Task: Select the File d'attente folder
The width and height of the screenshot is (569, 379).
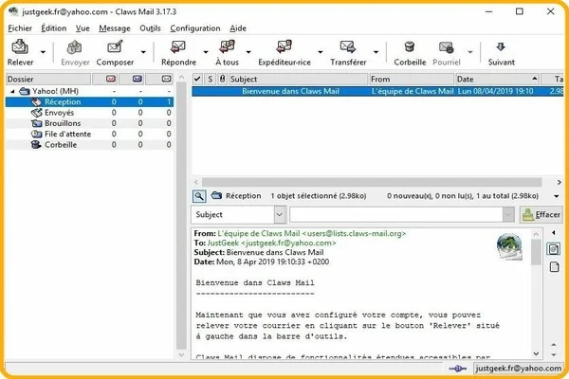Action: [x=89, y=134]
